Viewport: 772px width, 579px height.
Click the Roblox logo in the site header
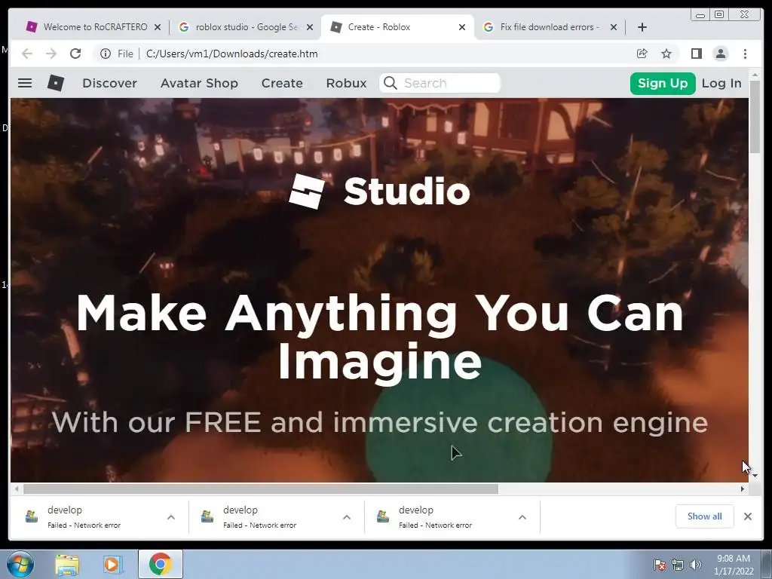(x=56, y=83)
